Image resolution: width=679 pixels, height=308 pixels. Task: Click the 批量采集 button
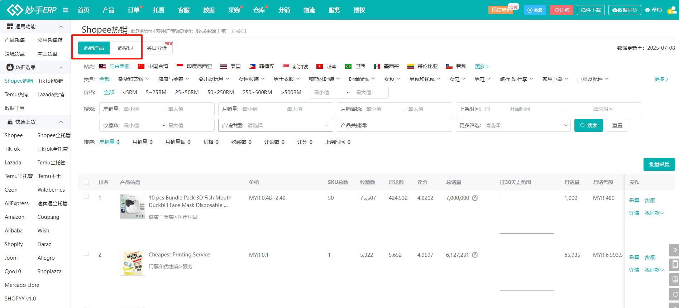[659, 164]
